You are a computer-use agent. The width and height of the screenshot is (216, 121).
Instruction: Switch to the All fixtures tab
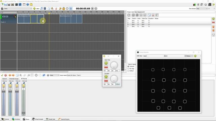coord(24,79)
